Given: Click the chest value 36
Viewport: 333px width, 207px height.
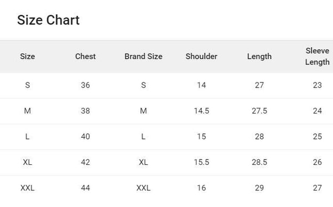Looking at the screenshot, I should [x=85, y=85].
